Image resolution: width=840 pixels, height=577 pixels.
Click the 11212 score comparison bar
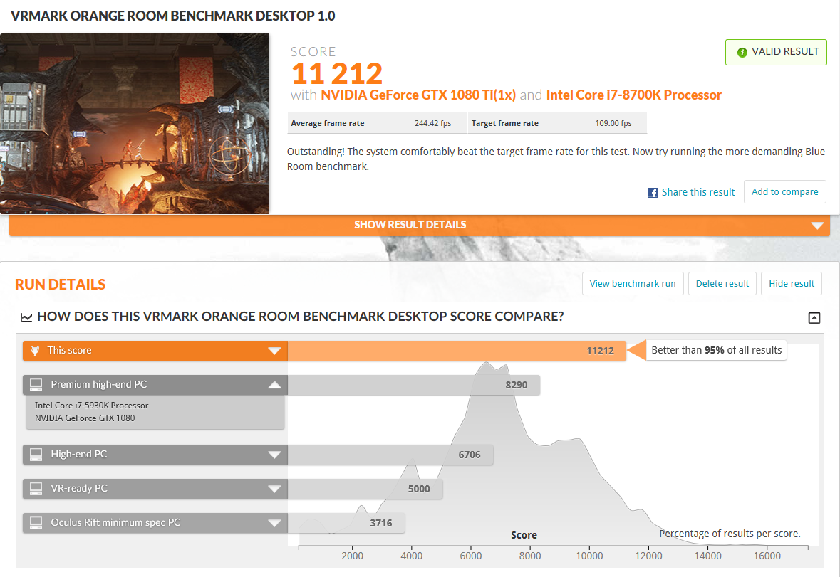[x=457, y=351]
